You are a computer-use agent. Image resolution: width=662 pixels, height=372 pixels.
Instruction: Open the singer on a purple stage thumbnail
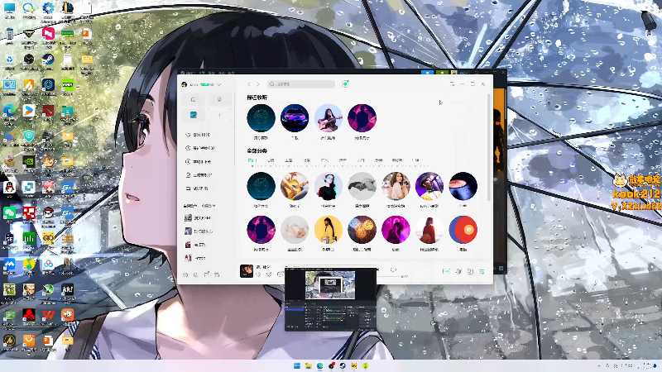point(429,186)
